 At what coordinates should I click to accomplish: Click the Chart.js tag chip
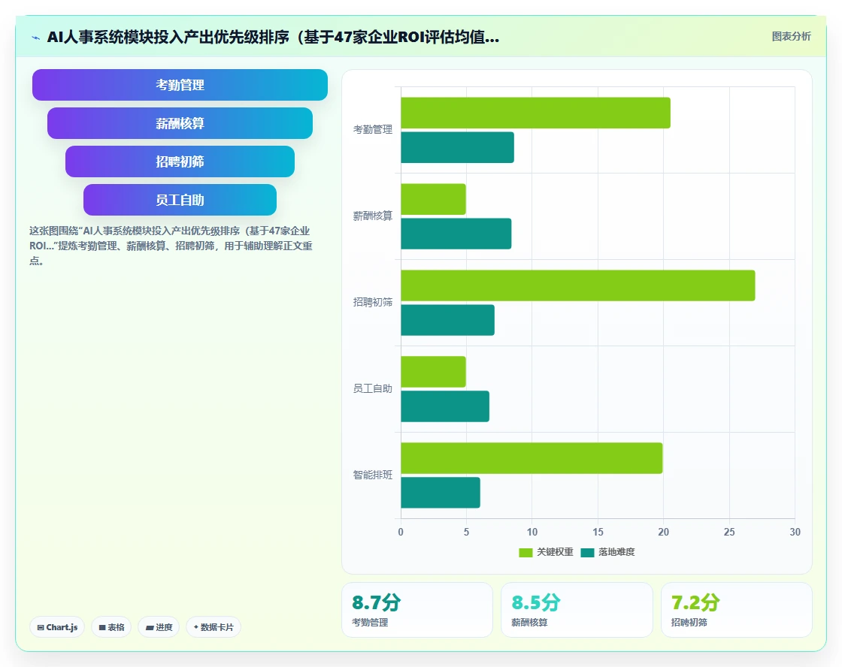click(x=57, y=627)
